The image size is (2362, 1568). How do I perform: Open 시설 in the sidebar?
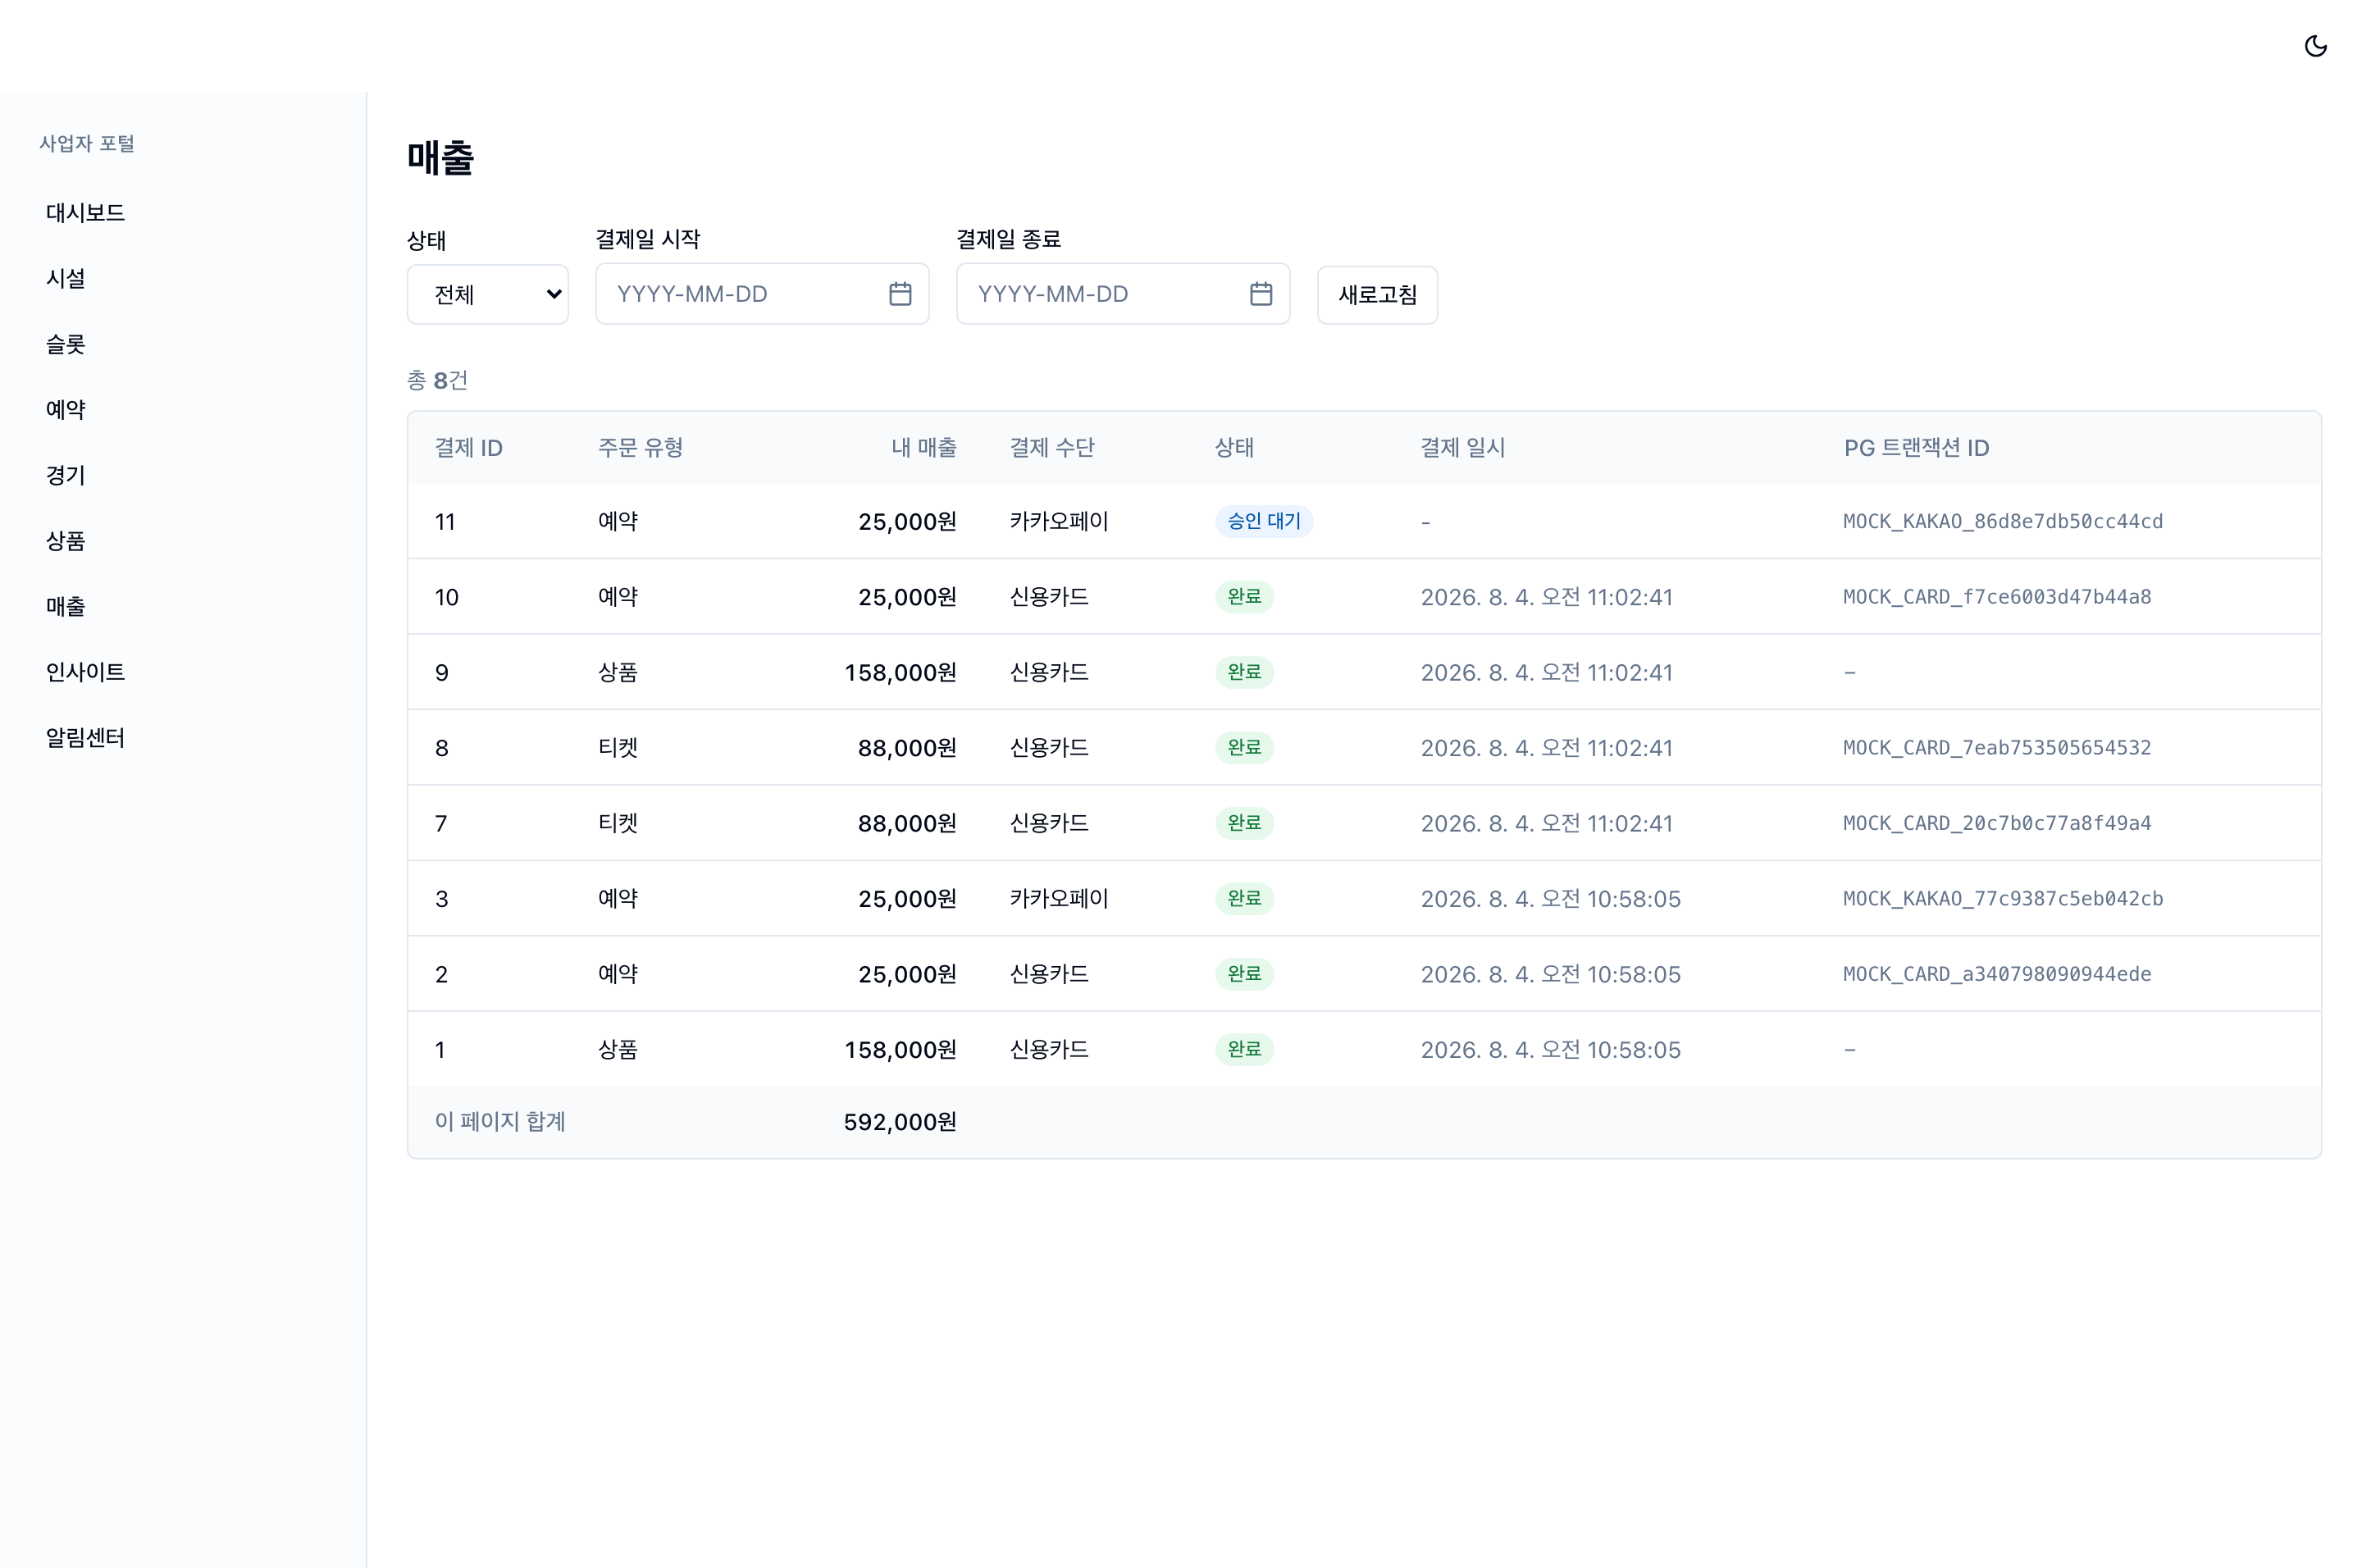[x=66, y=279]
